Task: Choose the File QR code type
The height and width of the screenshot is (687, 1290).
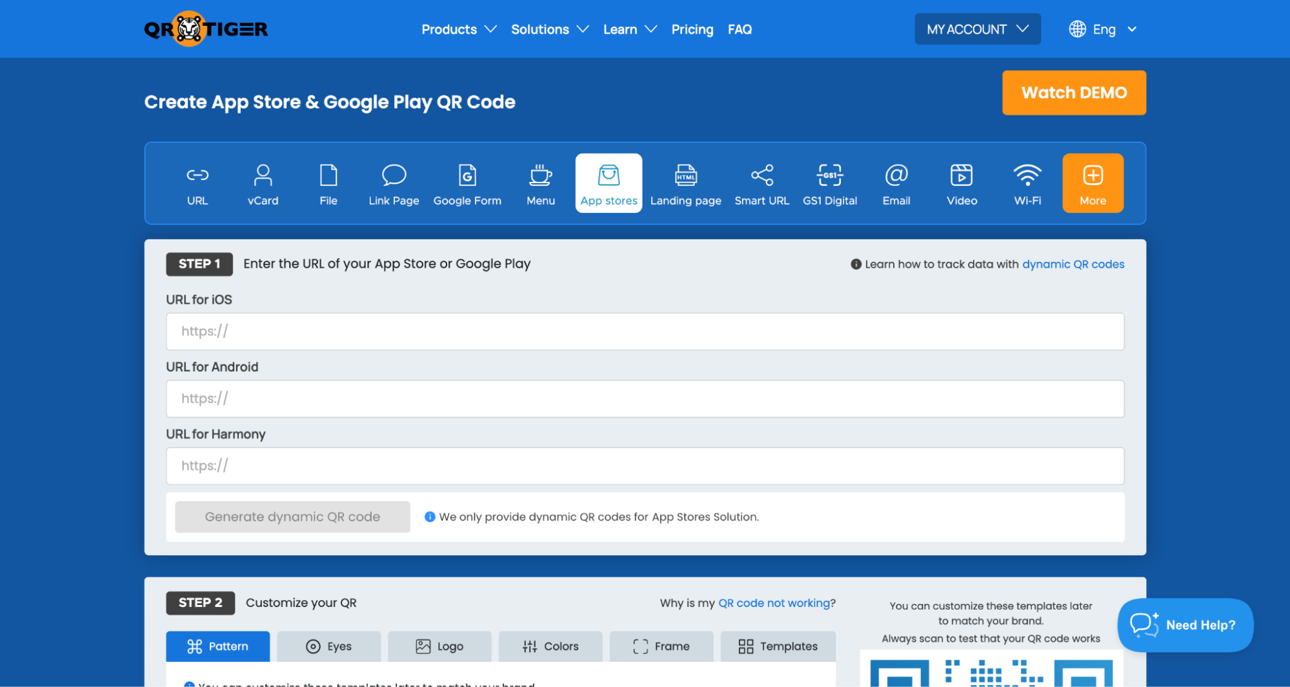Action: pyautogui.click(x=328, y=184)
